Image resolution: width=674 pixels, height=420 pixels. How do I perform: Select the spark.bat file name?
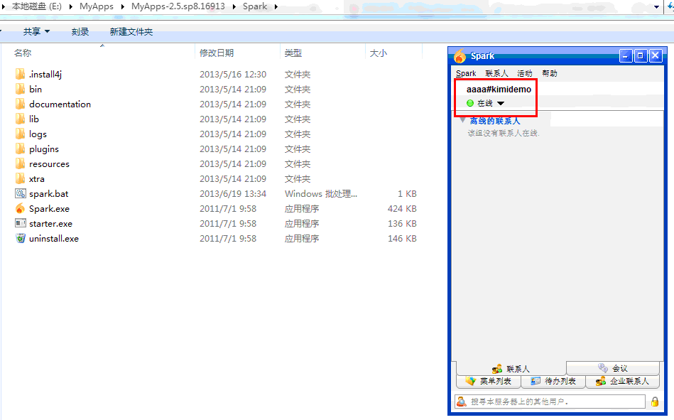(48, 193)
